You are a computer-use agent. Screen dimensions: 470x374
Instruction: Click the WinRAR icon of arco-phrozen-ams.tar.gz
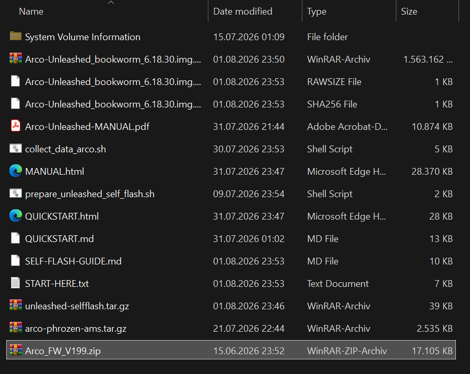coord(16,328)
